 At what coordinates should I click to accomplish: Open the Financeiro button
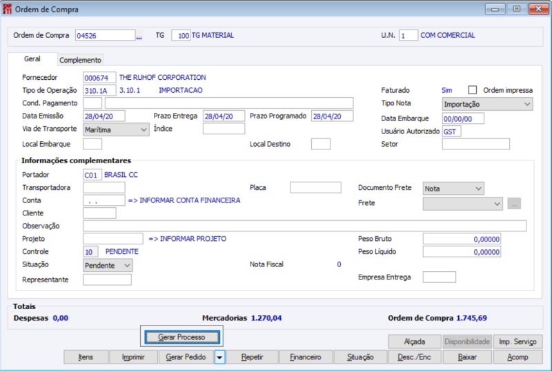[306, 357]
